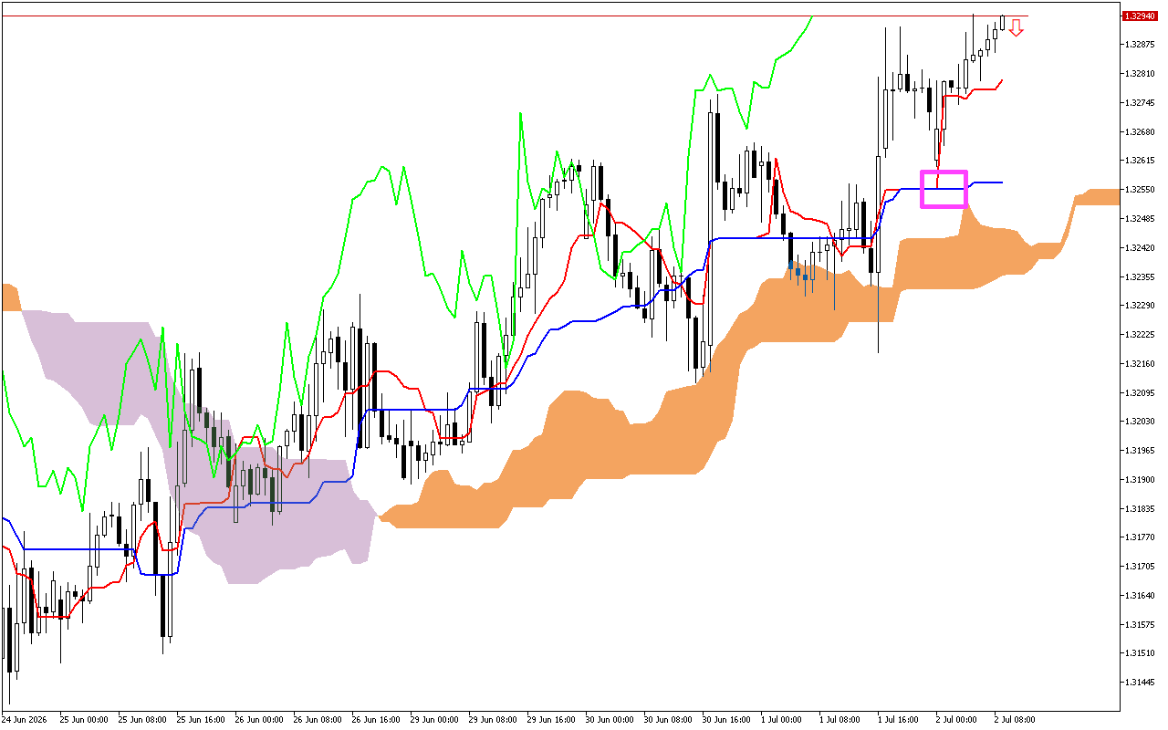Click the 1.32160 price axis label
Viewport: 1168px width, 730px height.
click(1139, 364)
